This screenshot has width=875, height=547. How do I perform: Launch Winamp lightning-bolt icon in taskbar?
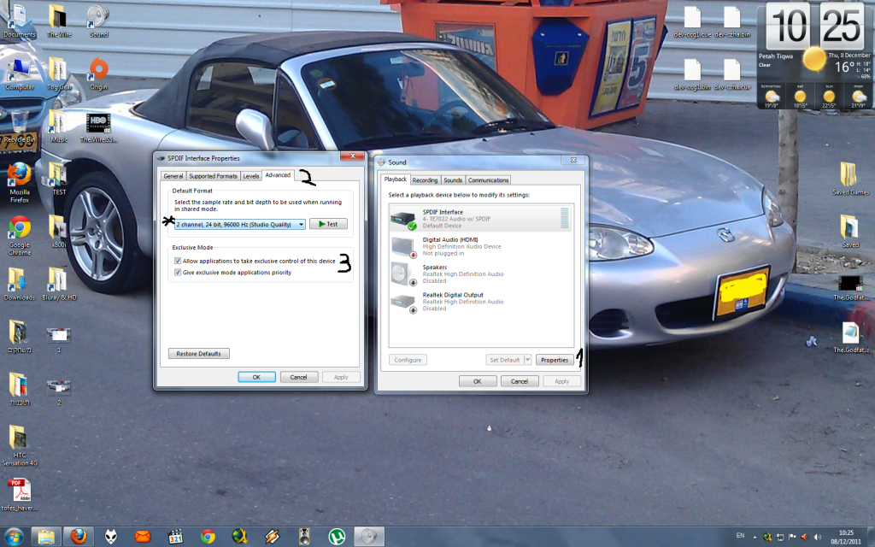tap(272, 537)
